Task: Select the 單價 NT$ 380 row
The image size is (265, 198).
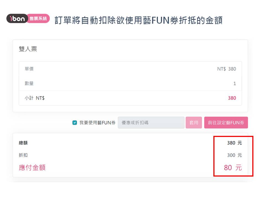Action: coord(130,69)
